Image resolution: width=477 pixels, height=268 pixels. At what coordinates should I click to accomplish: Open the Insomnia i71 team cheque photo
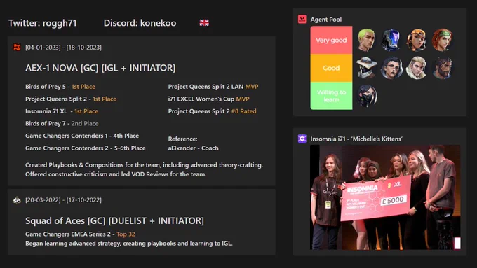[x=385, y=197]
